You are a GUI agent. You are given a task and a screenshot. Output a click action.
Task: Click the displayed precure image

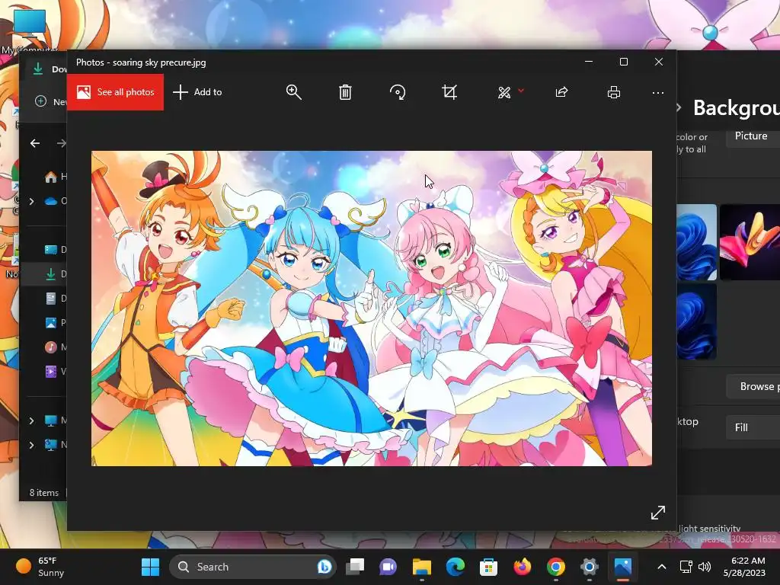coord(372,308)
